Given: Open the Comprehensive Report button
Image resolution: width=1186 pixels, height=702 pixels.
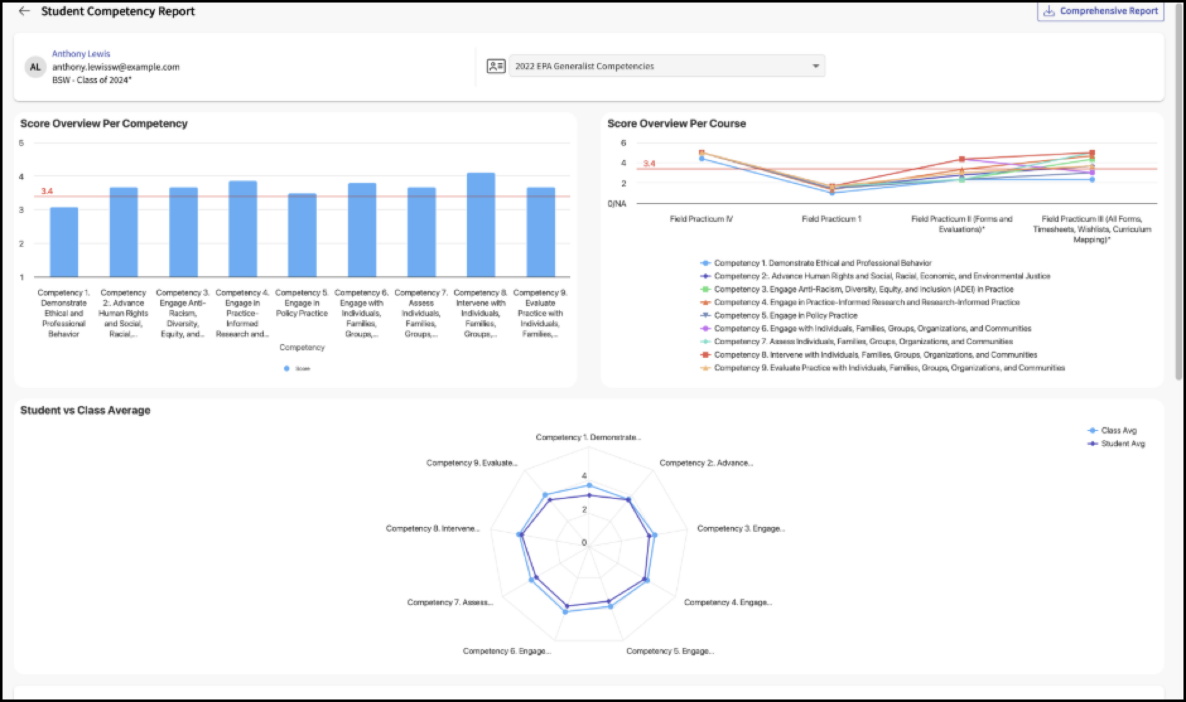Looking at the screenshot, I should pyautogui.click(x=1101, y=11).
